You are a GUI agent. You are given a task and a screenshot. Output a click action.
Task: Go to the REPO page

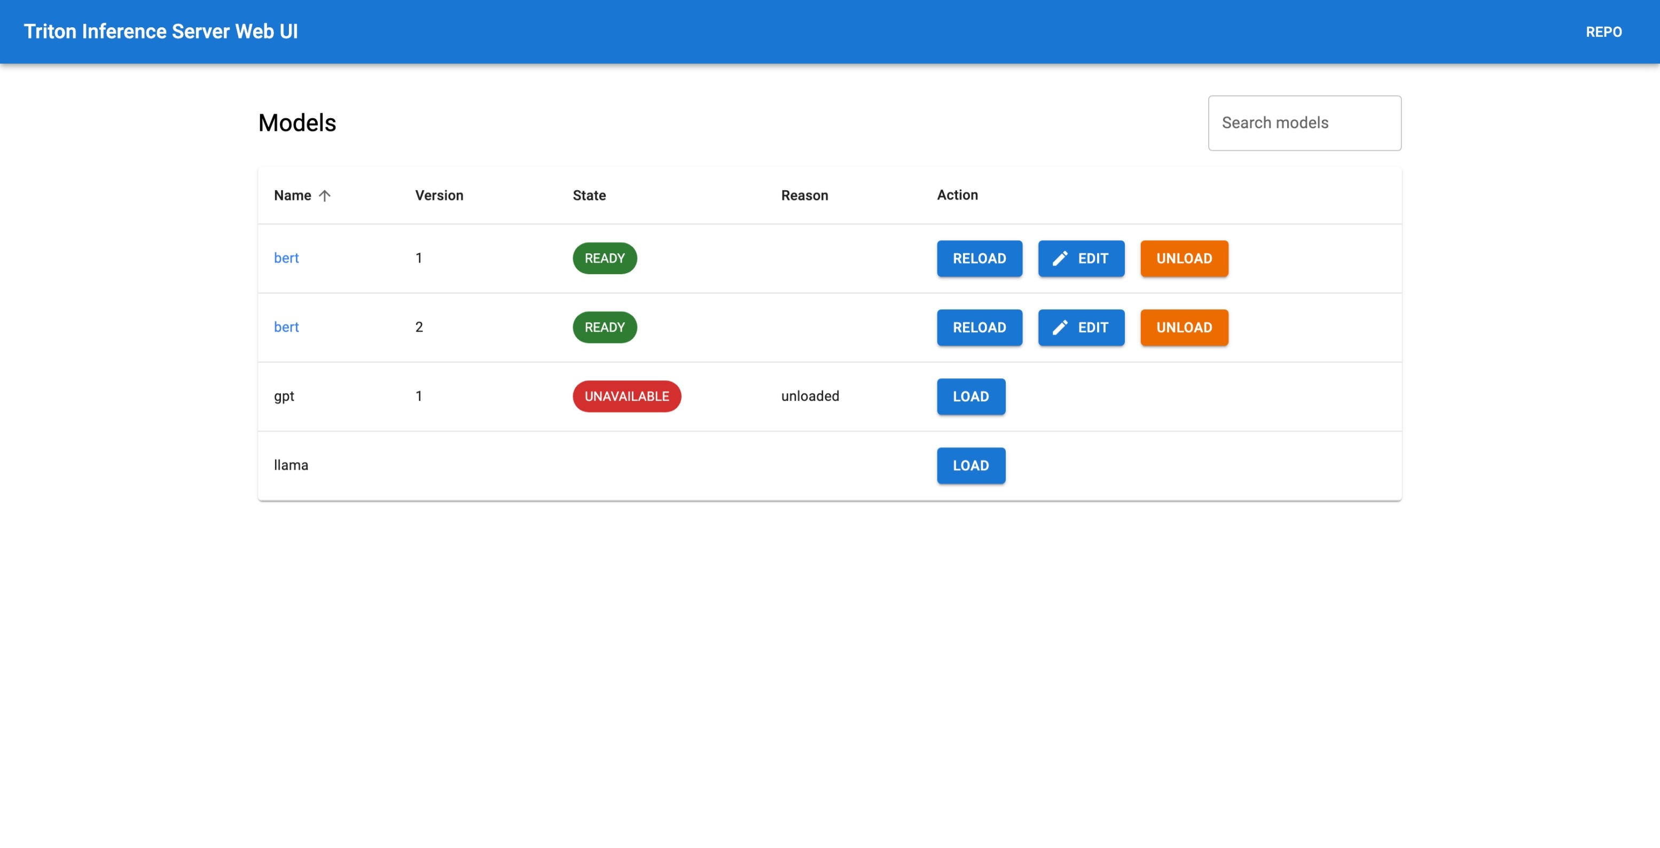[1603, 32]
